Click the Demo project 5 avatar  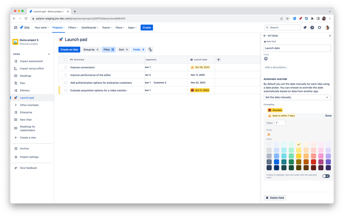(x=15, y=42)
